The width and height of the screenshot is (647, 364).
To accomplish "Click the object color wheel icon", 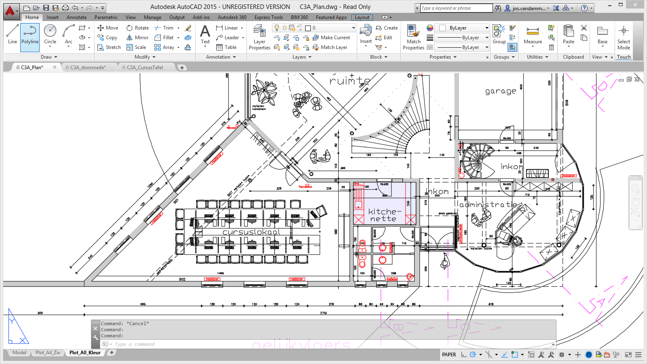I will click(x=430, y=28).
